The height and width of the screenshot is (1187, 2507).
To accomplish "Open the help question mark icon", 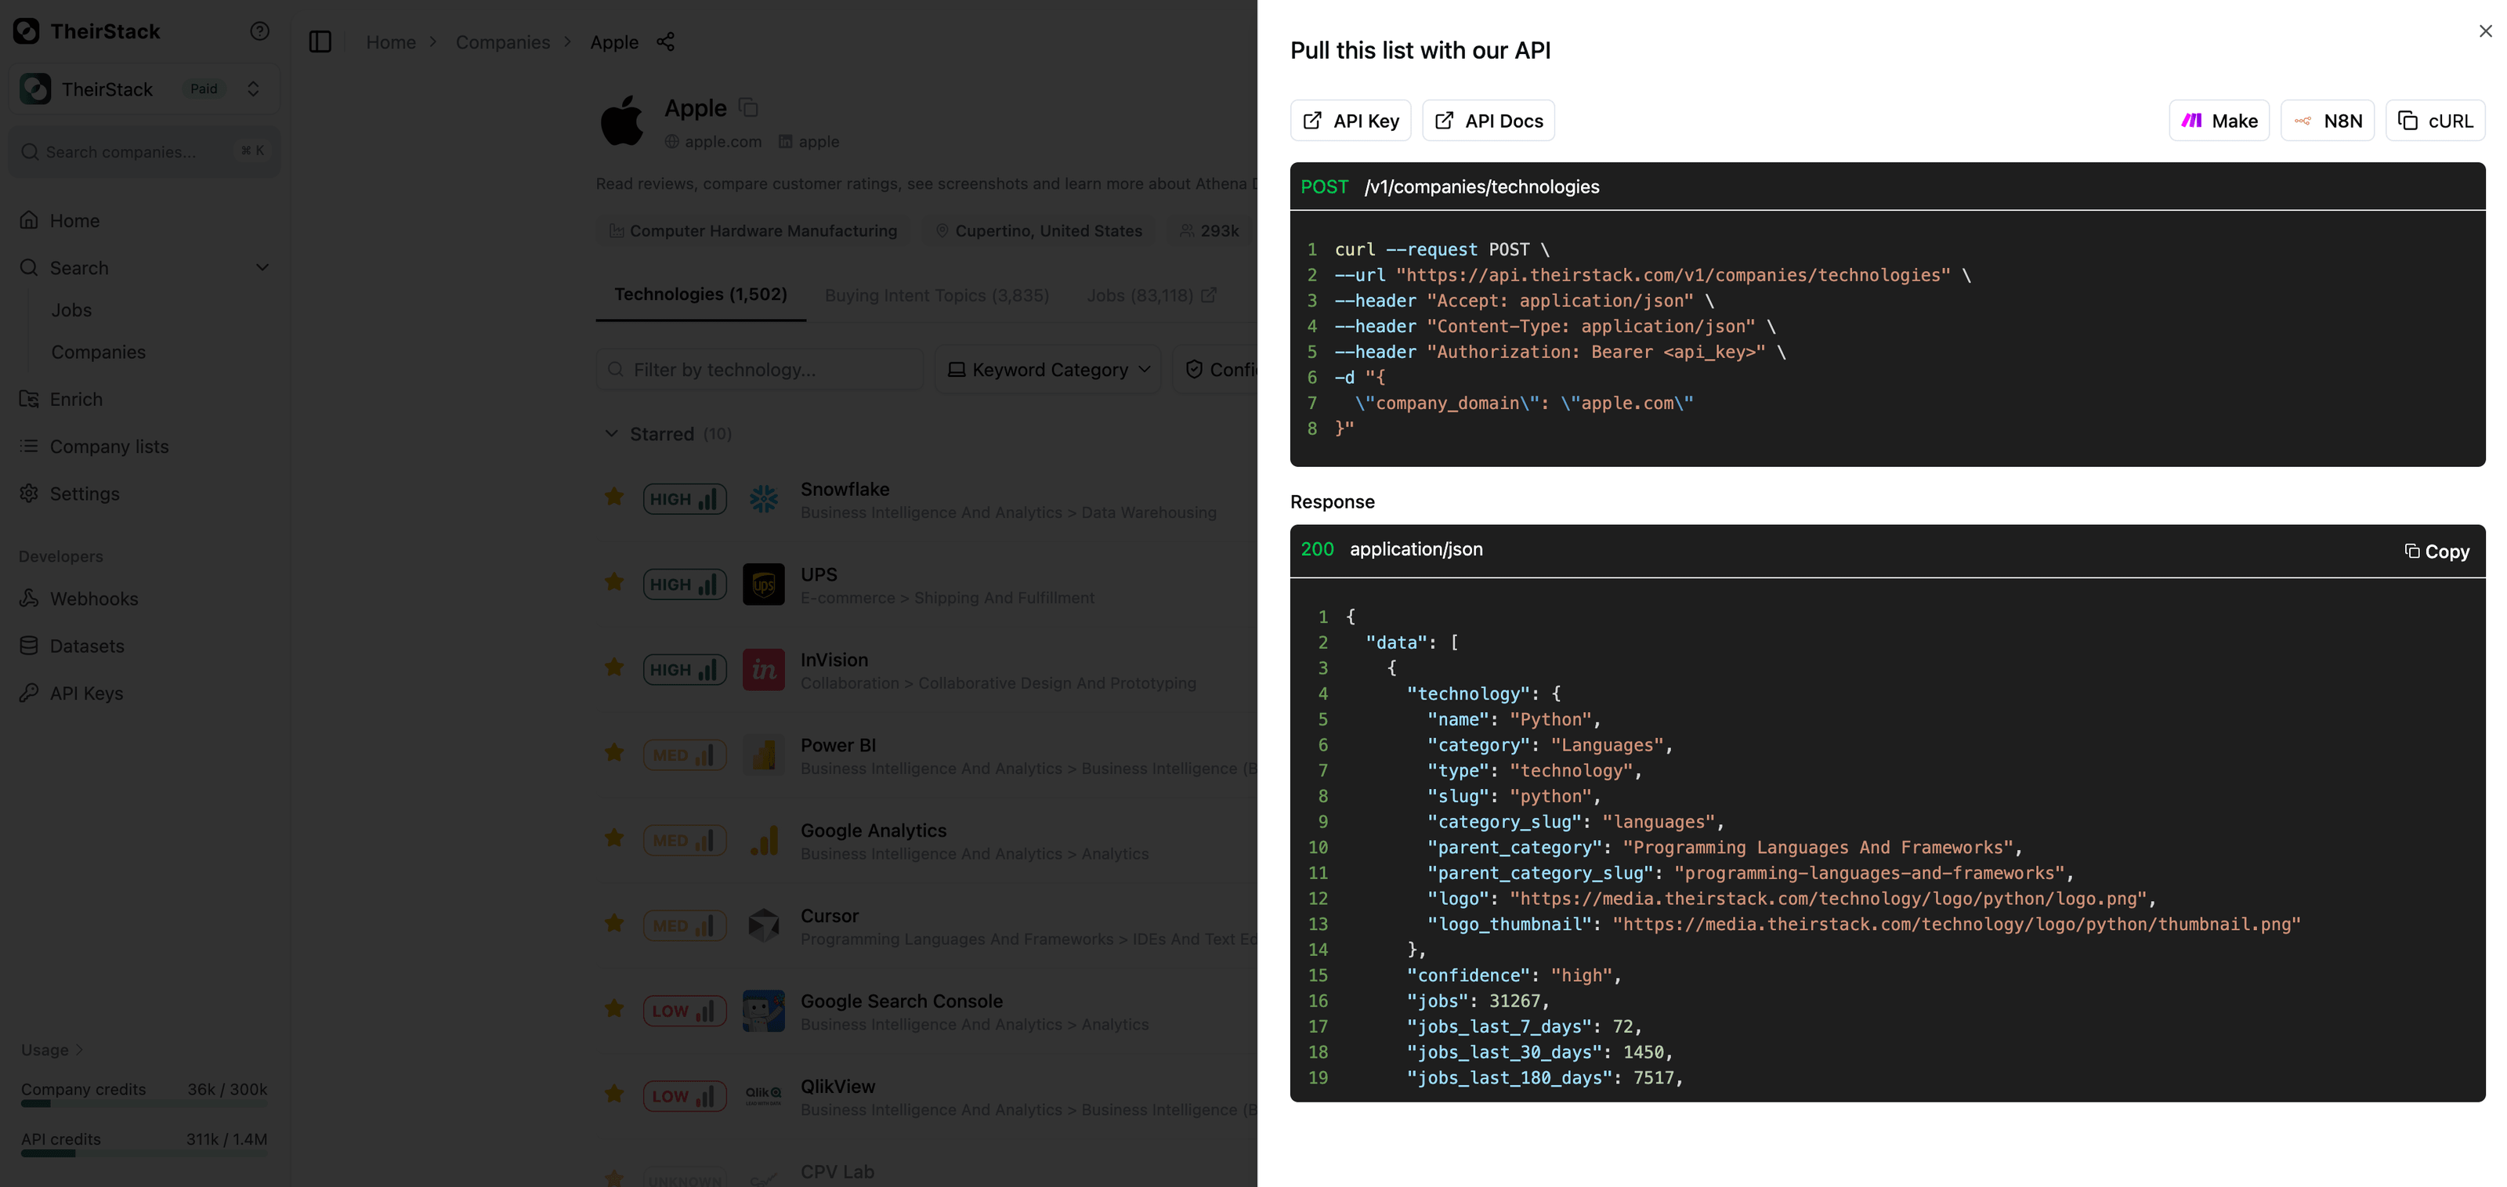I will pyautogui.click(x=259, y=31).
